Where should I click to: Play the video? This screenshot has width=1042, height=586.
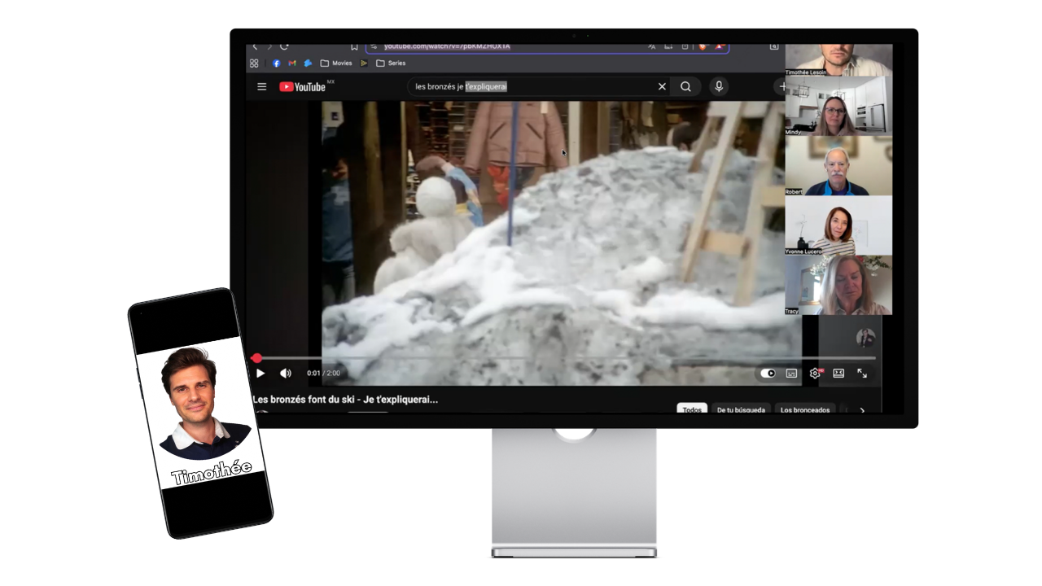click(x=260, y=374)
